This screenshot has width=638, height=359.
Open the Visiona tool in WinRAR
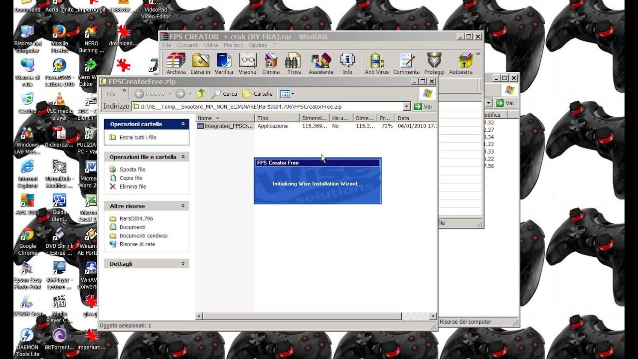247,63
